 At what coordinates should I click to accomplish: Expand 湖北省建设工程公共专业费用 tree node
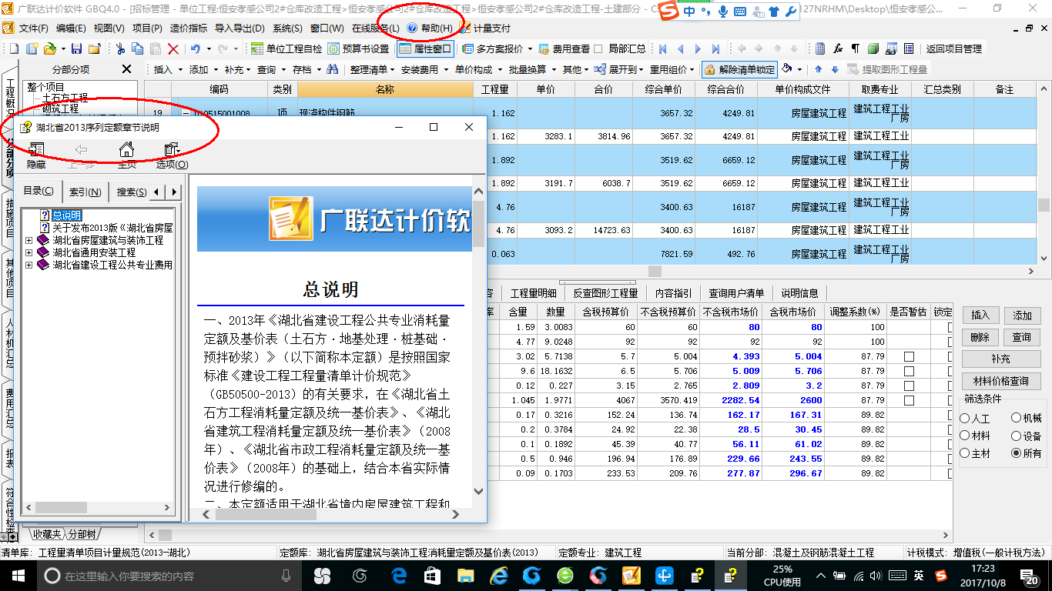pos(29,265)
